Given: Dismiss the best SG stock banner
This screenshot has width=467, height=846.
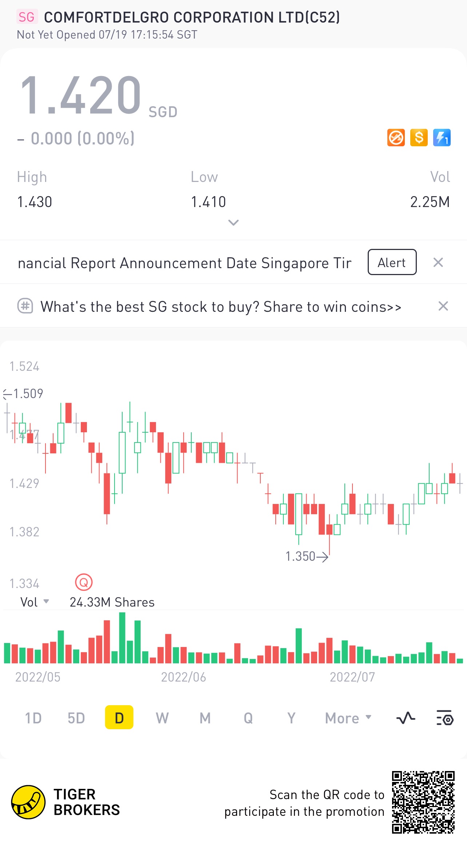Looking at the screenshot, I should [x=443, y=306].
